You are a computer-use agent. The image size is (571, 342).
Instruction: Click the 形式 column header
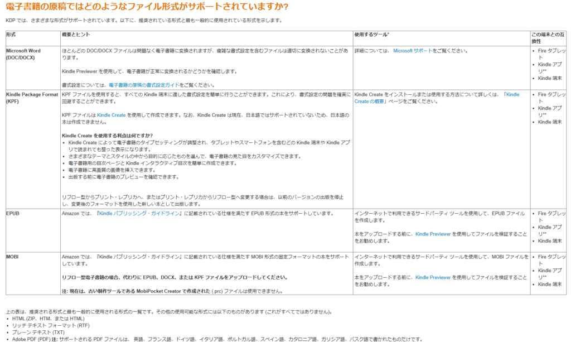point(11,35)
